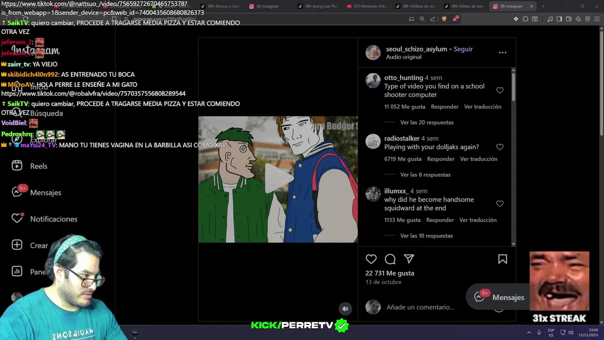Viewport: 604px width, 340px height.
Task: Open the Brave Shields lion icon
Action: [x=444, y=19]
